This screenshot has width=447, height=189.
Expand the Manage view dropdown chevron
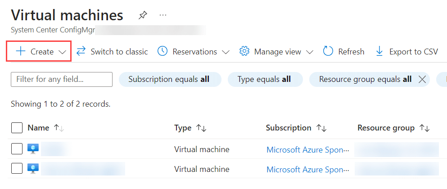pyautogui.click(x=310, y=52)
